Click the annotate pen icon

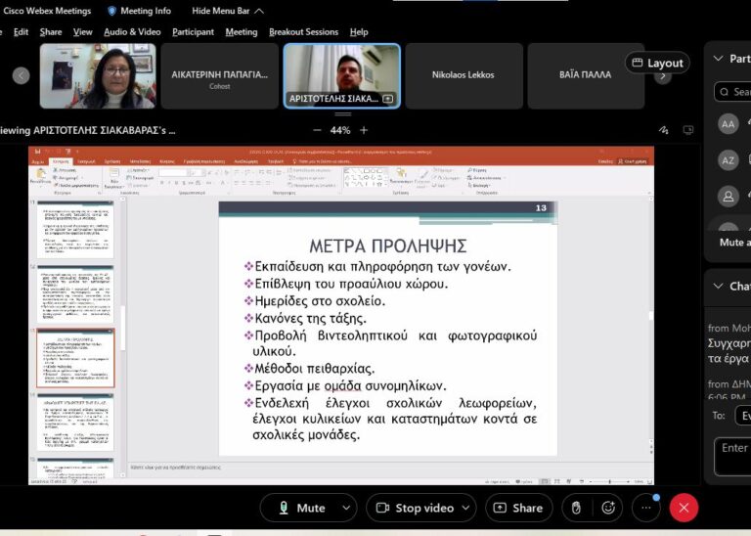pyautogui.click(x=664, y=130)
